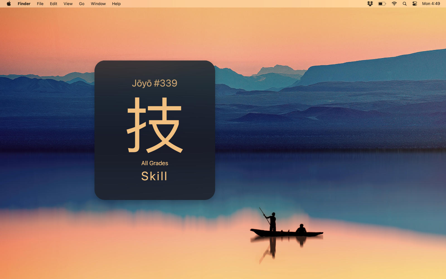The width and height of the screenshot is (446, 279).
Task: Open the Window menu
Action: point(98,4)
